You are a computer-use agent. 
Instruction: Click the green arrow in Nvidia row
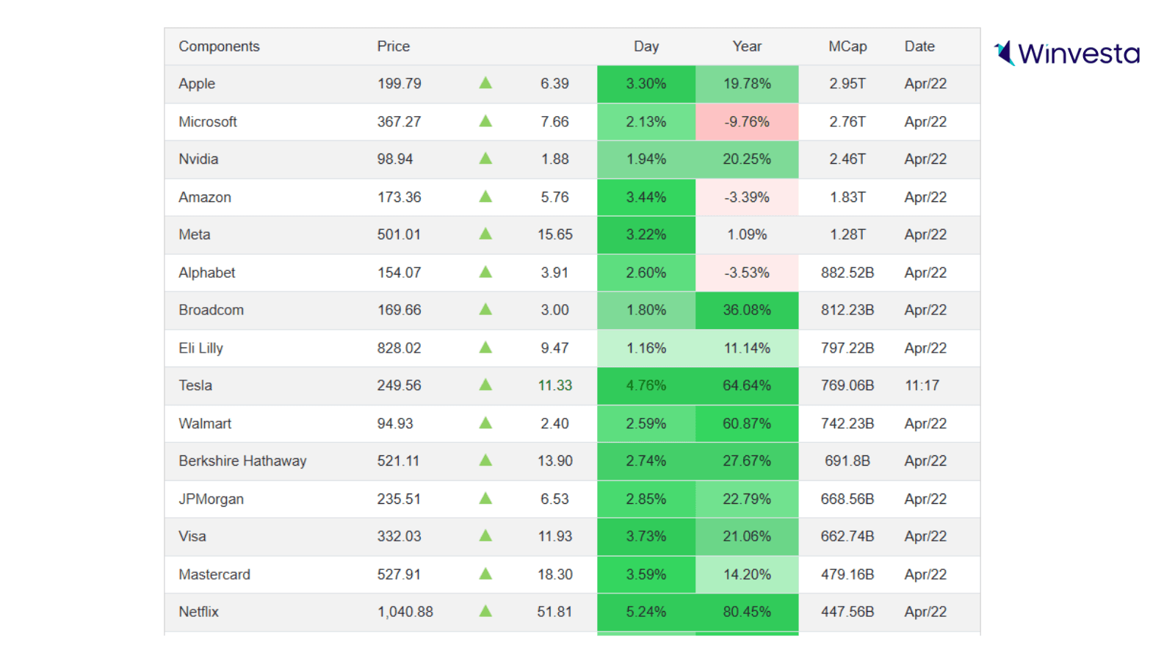tap(485, 159)
